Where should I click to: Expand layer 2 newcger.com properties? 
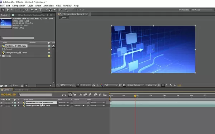[x=13, y=106]
